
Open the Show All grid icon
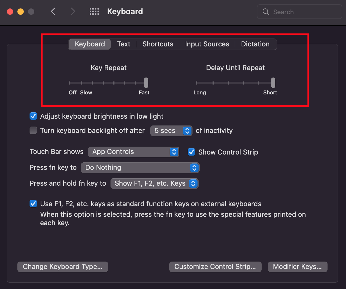tap(94, 11)
